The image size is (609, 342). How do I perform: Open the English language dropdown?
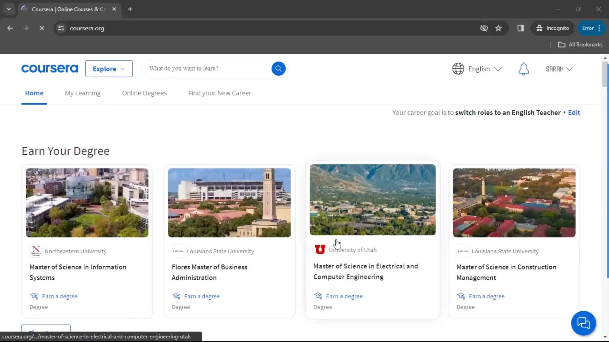[x=485, y=69]
